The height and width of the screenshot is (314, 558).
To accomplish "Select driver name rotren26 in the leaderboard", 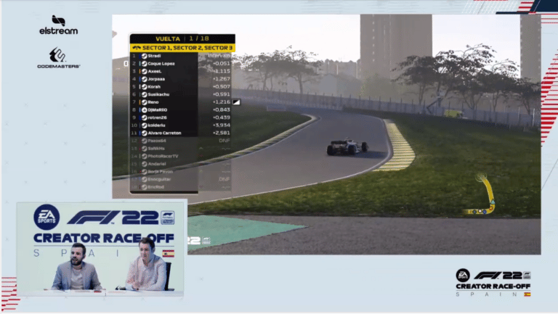I will 157,117.
